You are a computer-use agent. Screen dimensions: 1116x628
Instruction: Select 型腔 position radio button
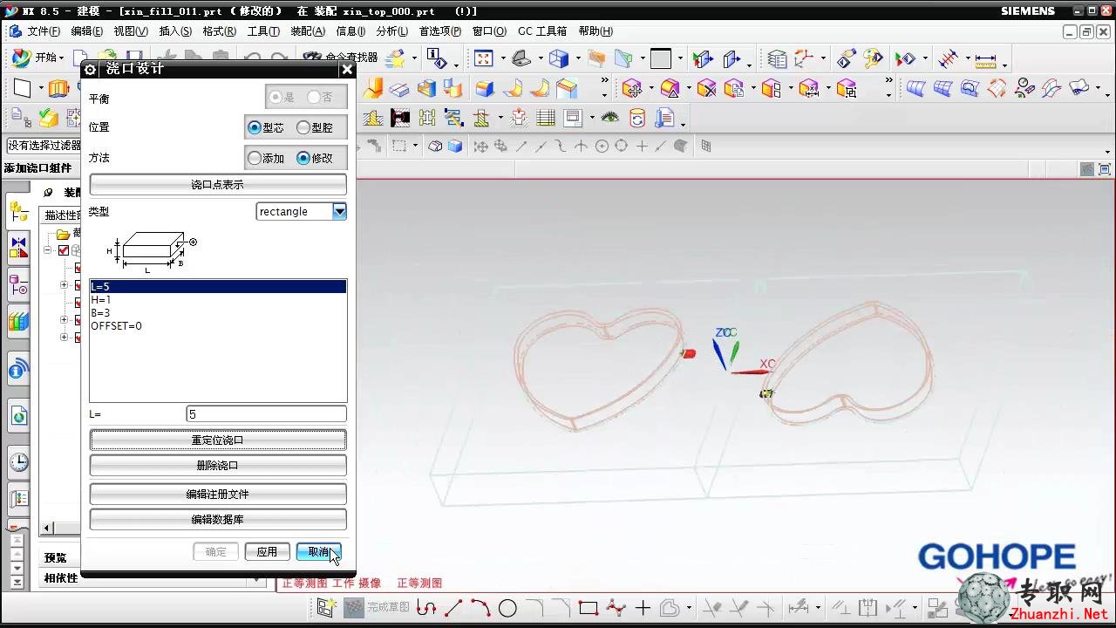tap(303, 127)
